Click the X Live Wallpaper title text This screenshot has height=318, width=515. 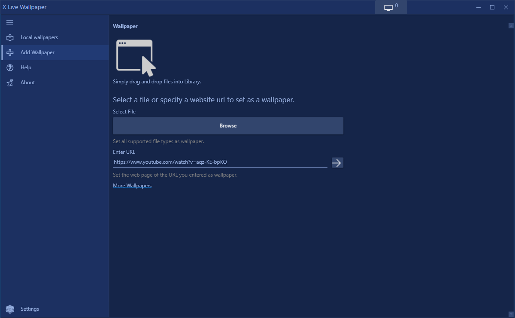pos(24,7)
